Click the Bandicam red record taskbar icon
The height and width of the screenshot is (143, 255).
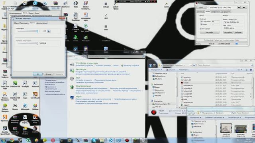click(127, 140)
